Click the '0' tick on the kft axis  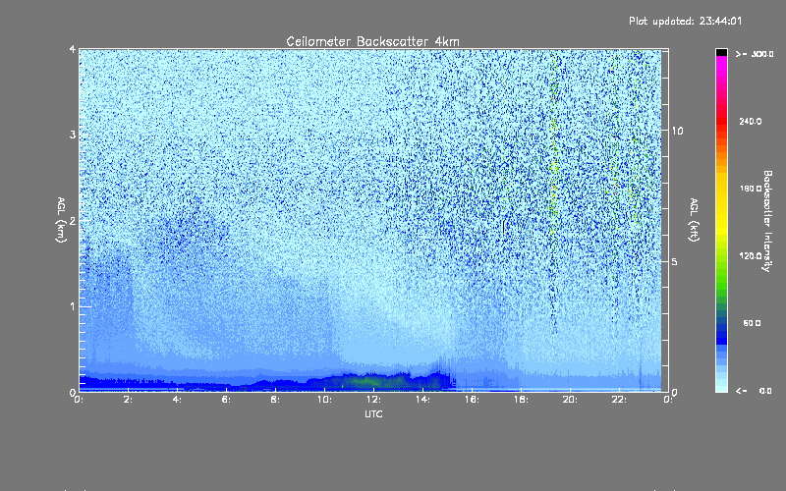[675, 393]
